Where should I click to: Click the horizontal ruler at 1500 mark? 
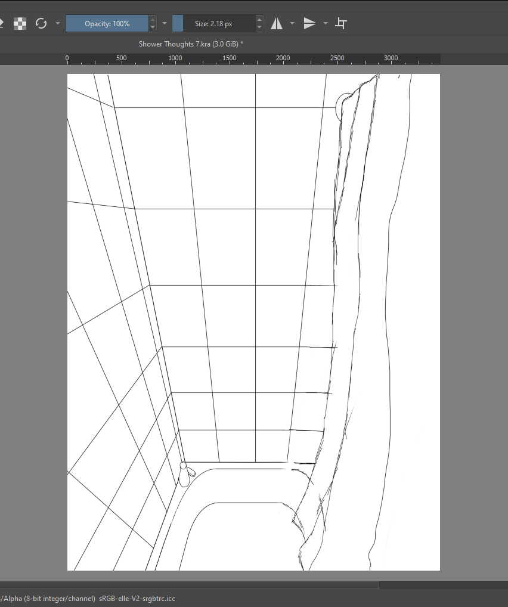pos(229,59)
